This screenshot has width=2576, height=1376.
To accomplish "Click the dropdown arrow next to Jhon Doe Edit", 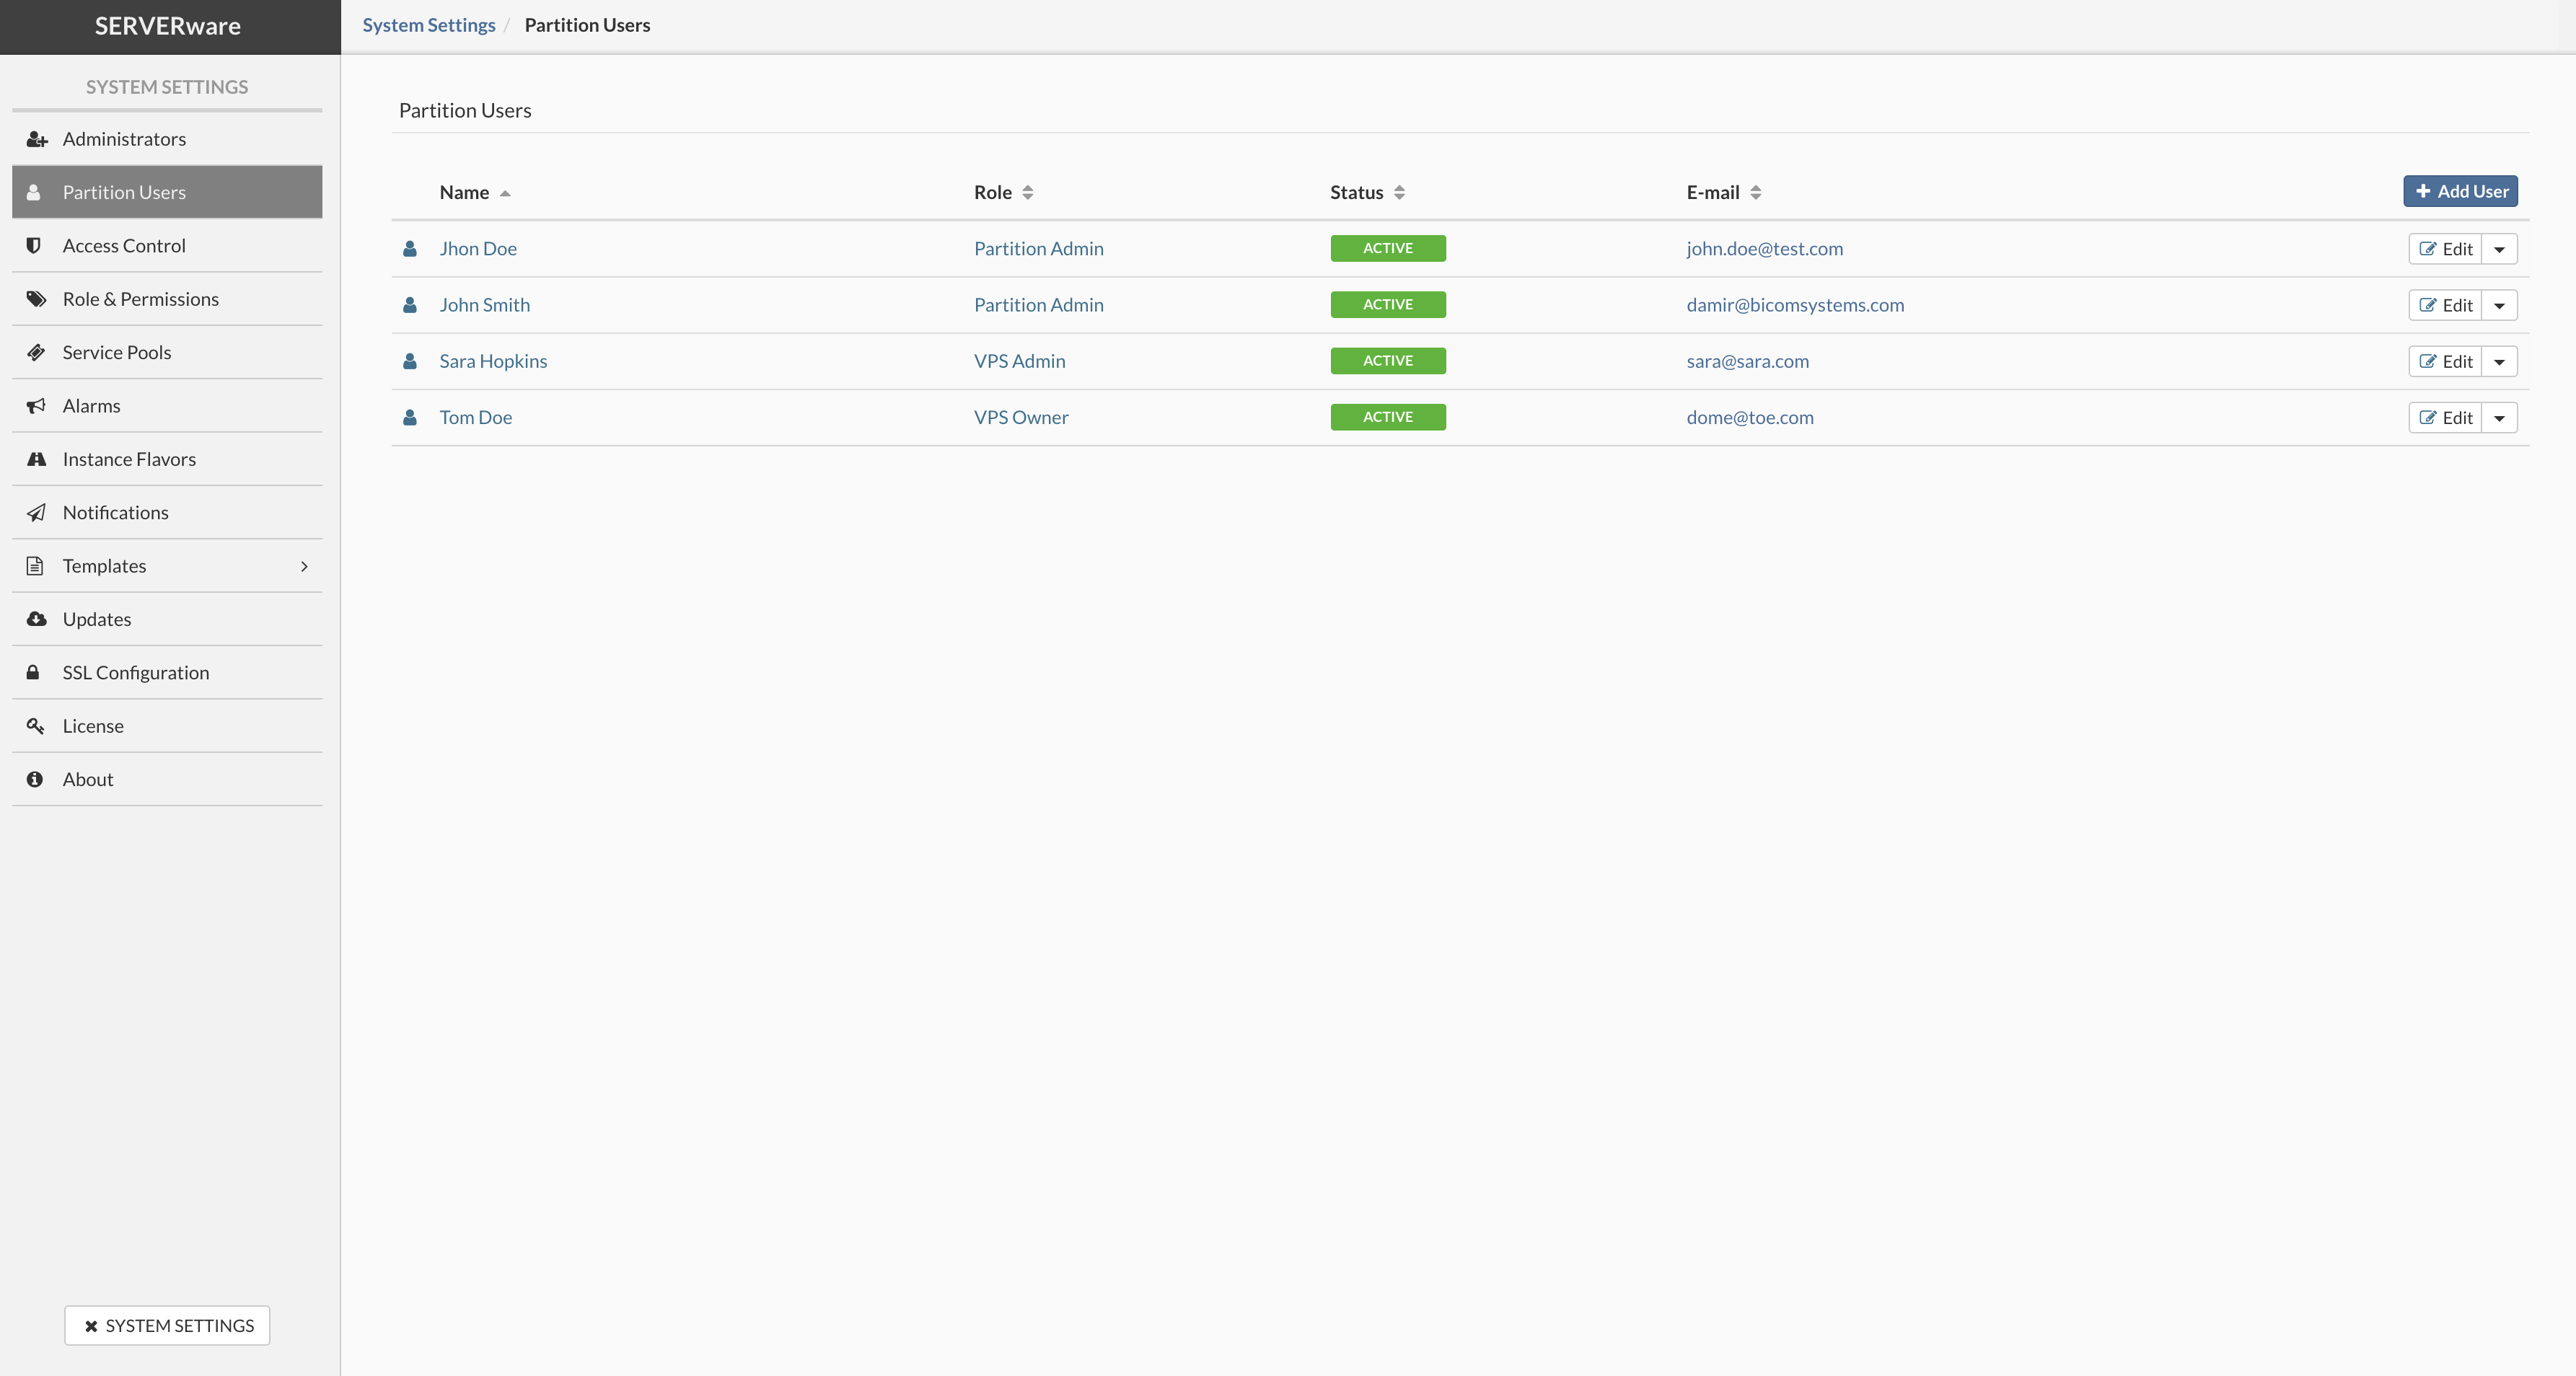I will pyautogui.click(x=2500, y=247).
